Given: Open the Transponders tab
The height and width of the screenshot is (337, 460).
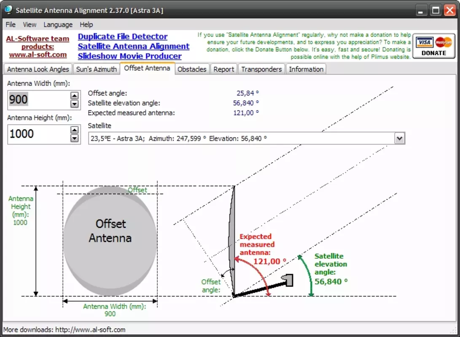Looking at the screenshot, I should pyautogui.click(x=261, y=69).
